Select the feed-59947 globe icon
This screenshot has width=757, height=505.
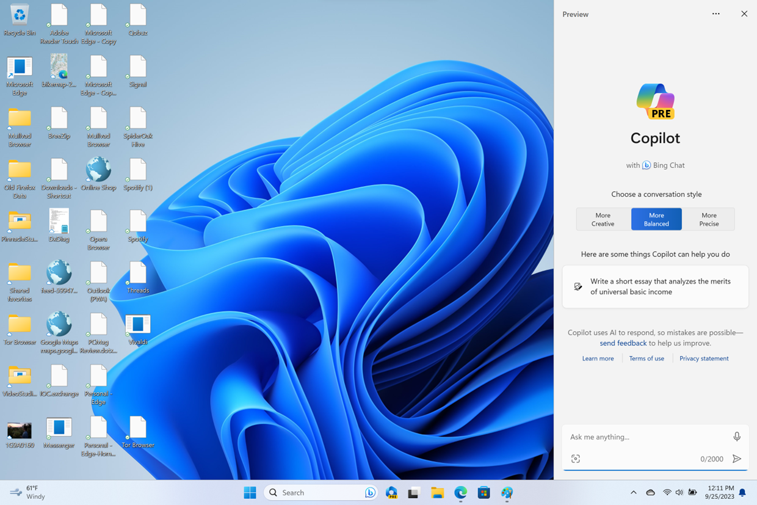[x=59, y=277]
